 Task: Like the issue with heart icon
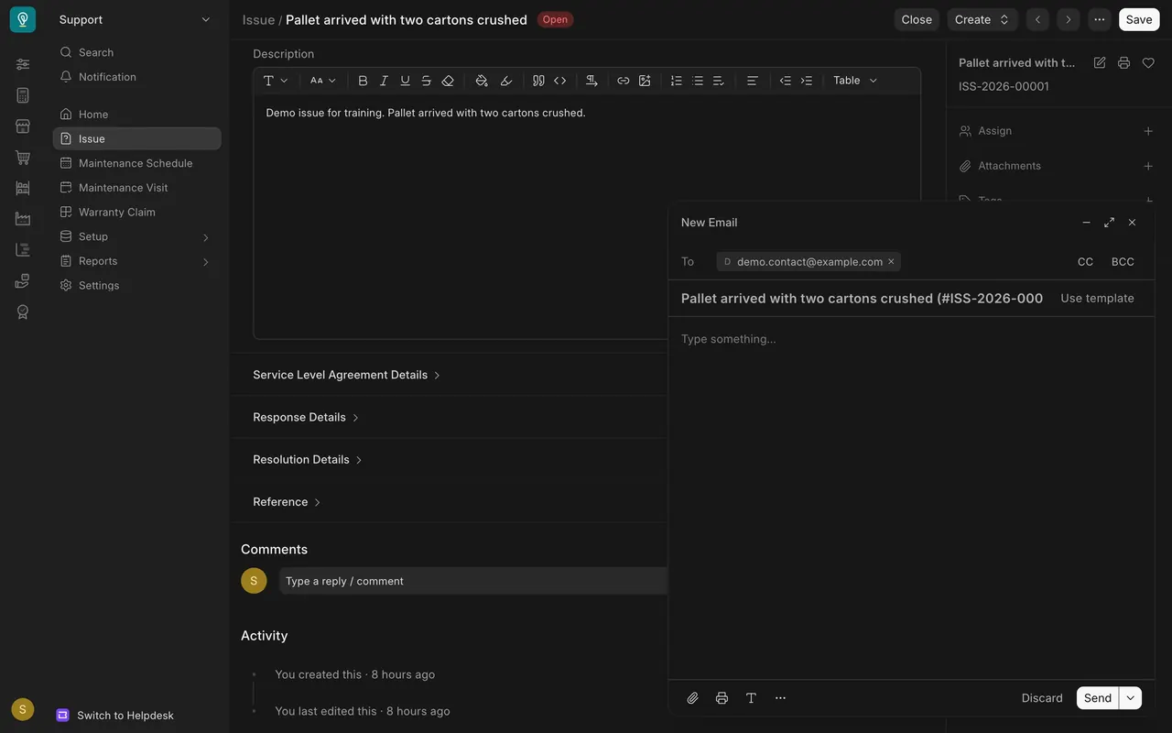click(1148, 63)
